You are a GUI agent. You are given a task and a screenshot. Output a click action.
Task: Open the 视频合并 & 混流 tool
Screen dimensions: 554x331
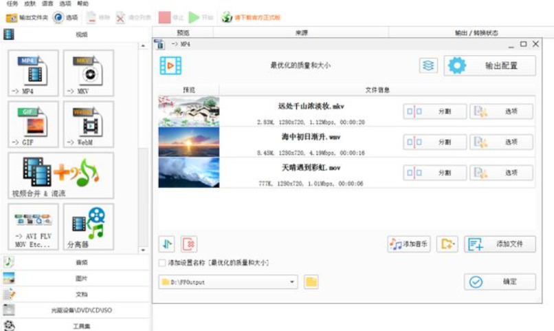(60, 175)
